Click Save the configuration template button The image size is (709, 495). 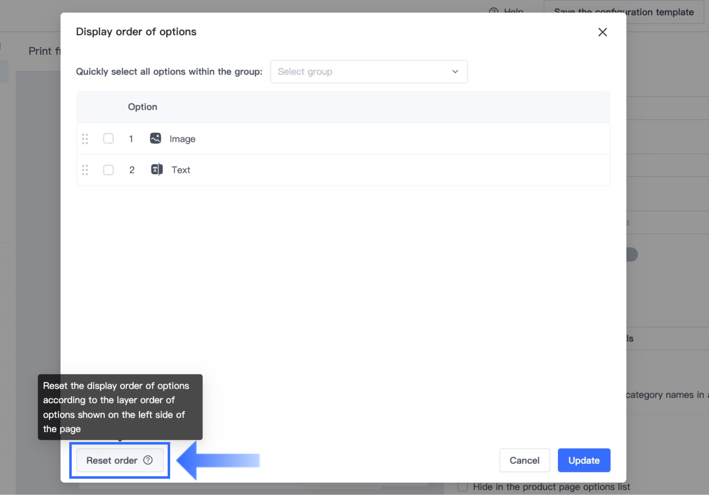[x=624, y=12]
